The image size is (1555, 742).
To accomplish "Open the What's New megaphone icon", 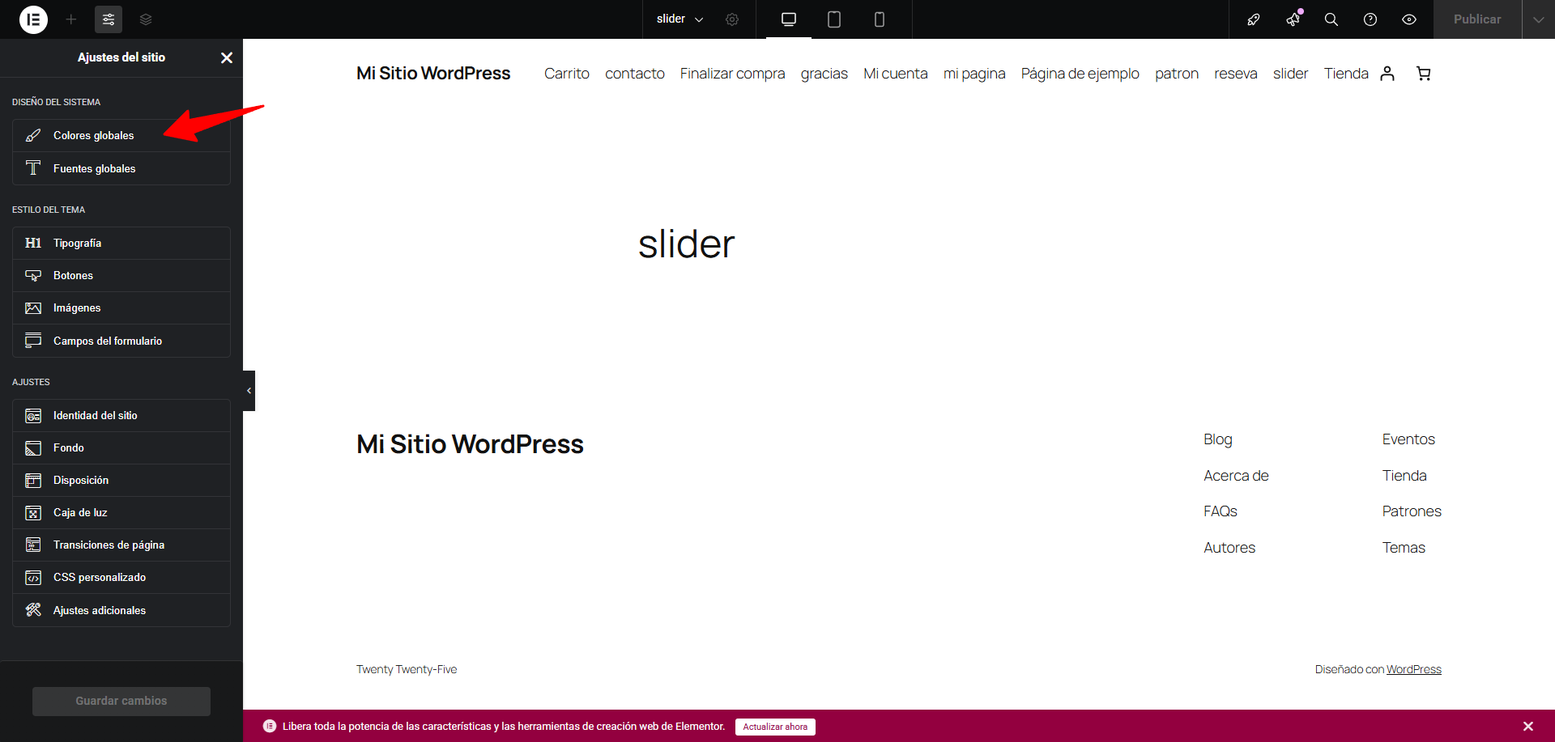I will pos(1293,19).
